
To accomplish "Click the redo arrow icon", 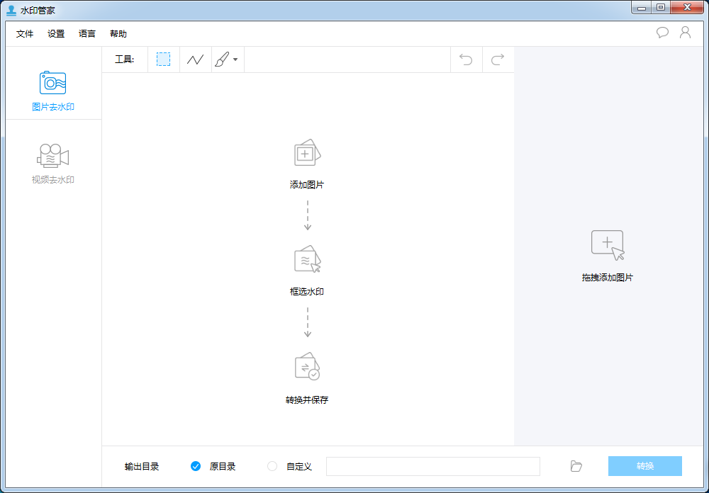I will [498, 59].
